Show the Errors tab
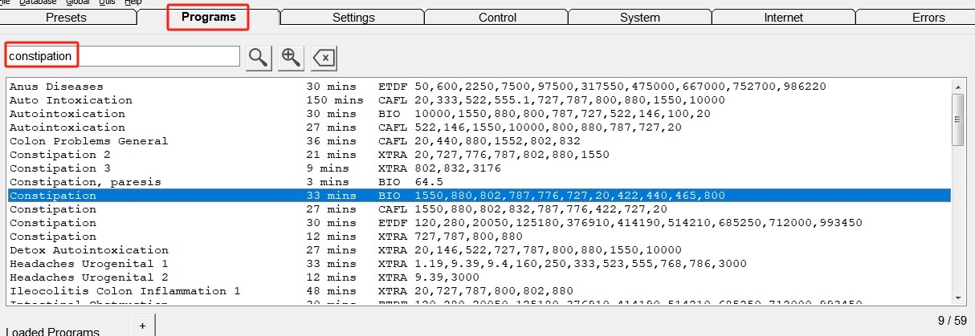 pos(928,18)
